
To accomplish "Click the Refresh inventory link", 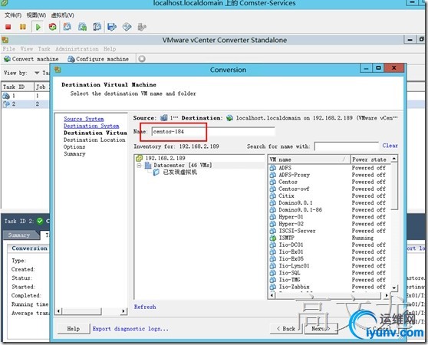I will 145,307.
